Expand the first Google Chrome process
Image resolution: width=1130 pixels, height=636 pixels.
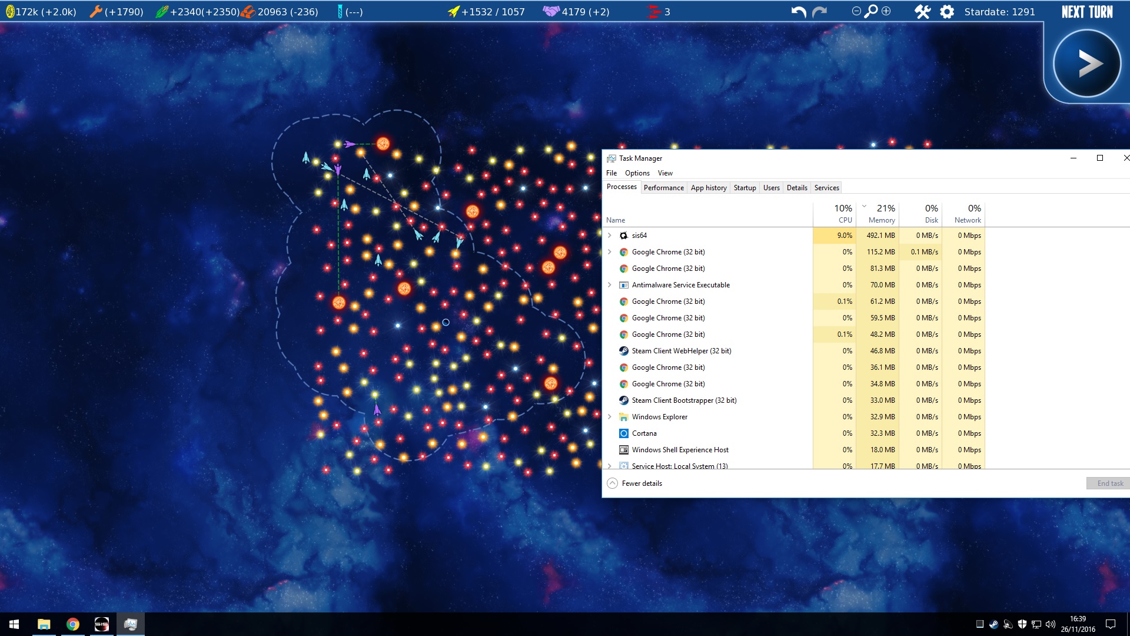tap(610, 252)
